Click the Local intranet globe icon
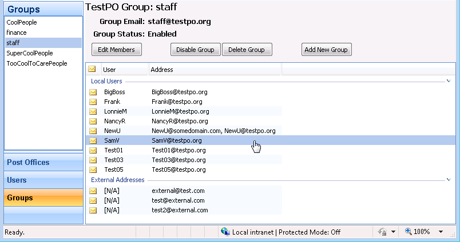 coord(225,232)
